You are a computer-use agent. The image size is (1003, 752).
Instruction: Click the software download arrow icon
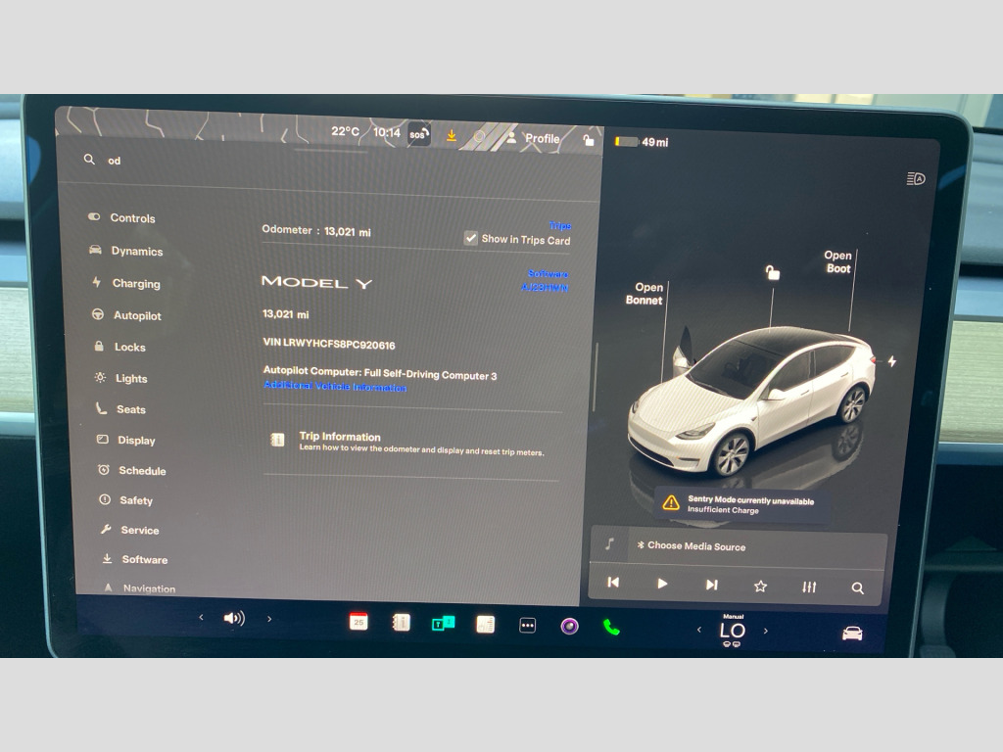point(452,135)
